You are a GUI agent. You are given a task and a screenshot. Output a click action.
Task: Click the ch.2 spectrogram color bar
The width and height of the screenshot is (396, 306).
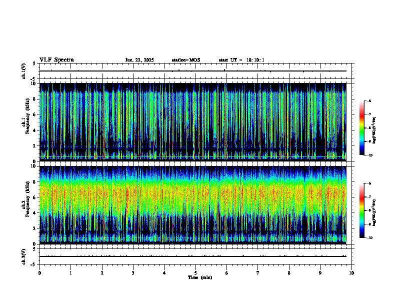tap(361, 210)
